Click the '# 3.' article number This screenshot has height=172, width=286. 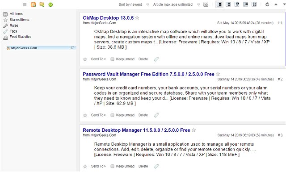coord(280,135)
